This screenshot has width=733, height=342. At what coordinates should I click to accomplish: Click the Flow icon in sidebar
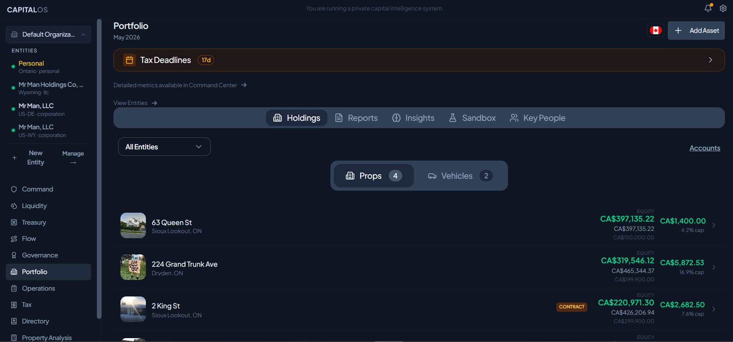click(x=14, y=239)
